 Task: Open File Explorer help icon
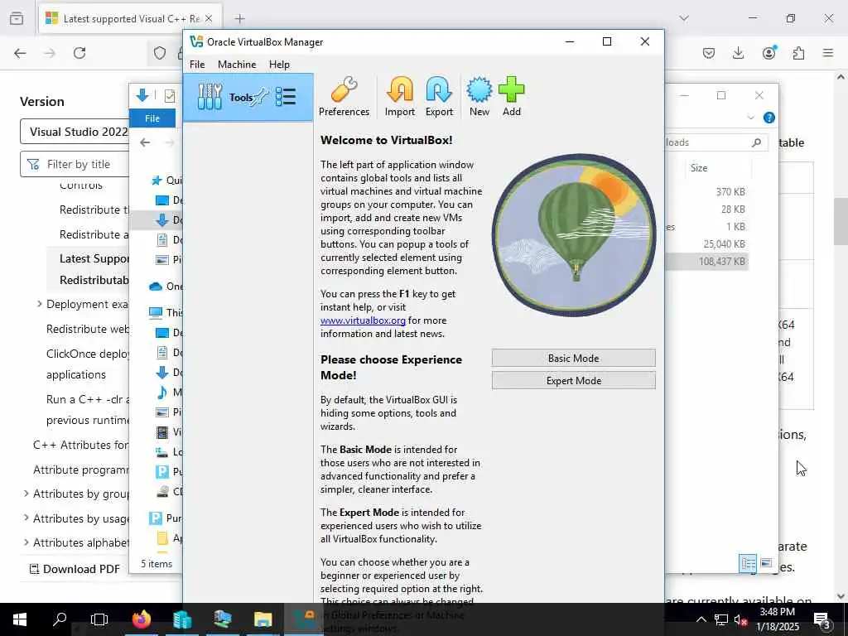tap(768, 118)
